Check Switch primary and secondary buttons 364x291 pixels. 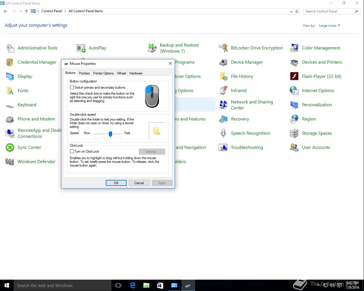tap(72, 88)
